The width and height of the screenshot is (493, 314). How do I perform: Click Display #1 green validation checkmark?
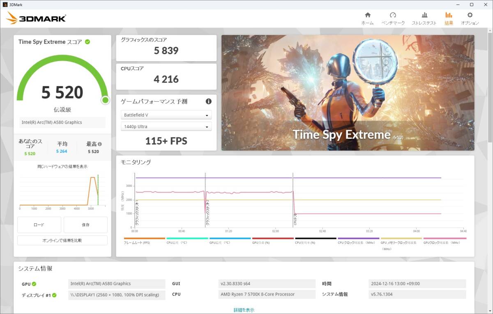54,295
